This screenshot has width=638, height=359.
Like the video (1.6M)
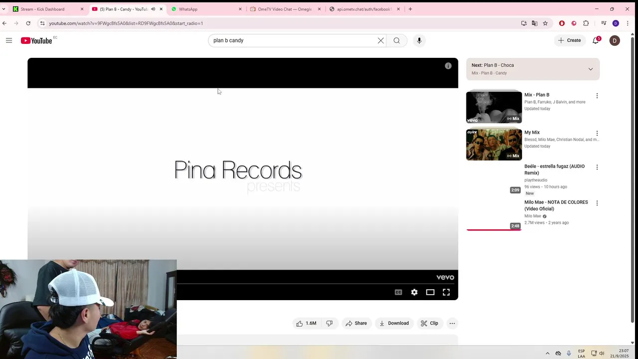pos(306,323)
